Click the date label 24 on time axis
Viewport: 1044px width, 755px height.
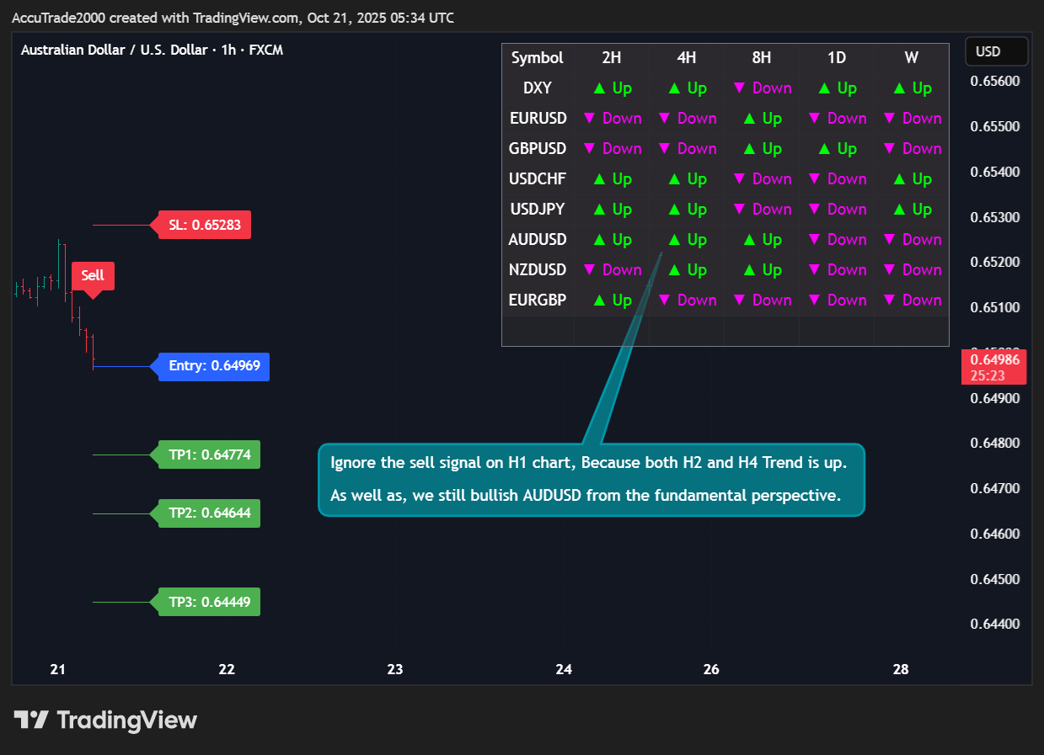point(564,670)
